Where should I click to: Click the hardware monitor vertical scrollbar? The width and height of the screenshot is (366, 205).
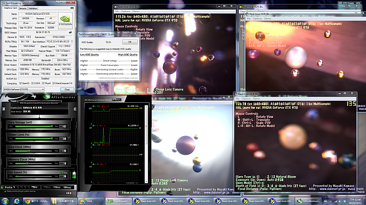click(x=146, y=144)
